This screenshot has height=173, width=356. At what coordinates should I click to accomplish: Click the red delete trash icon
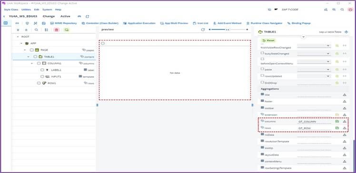[x=57, y=30]
